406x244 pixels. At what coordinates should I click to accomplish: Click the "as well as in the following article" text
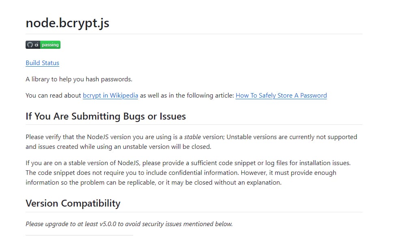coord(187,96)
